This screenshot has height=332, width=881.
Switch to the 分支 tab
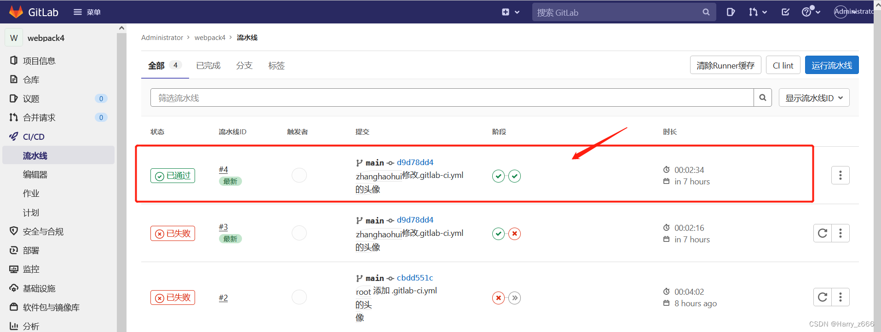(244, 65)
